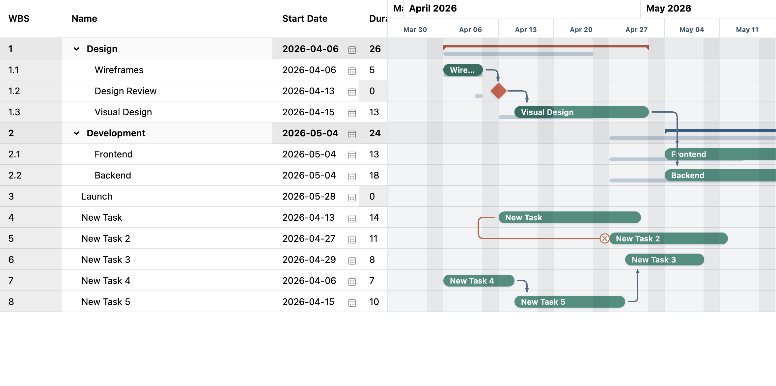The height and width of the screenshot is (386, 776).
Task: Open calendar icon in New Task 4 row
Action: 352,282
